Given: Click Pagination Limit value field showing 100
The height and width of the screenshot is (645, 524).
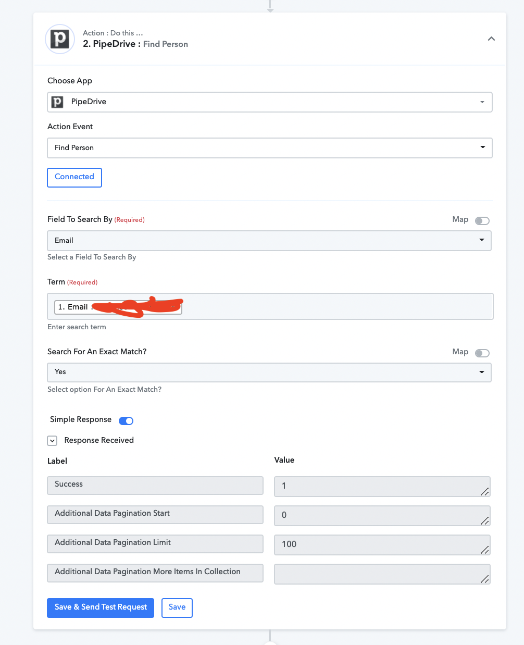Looking at the screenshot, I should coord(382,544).
